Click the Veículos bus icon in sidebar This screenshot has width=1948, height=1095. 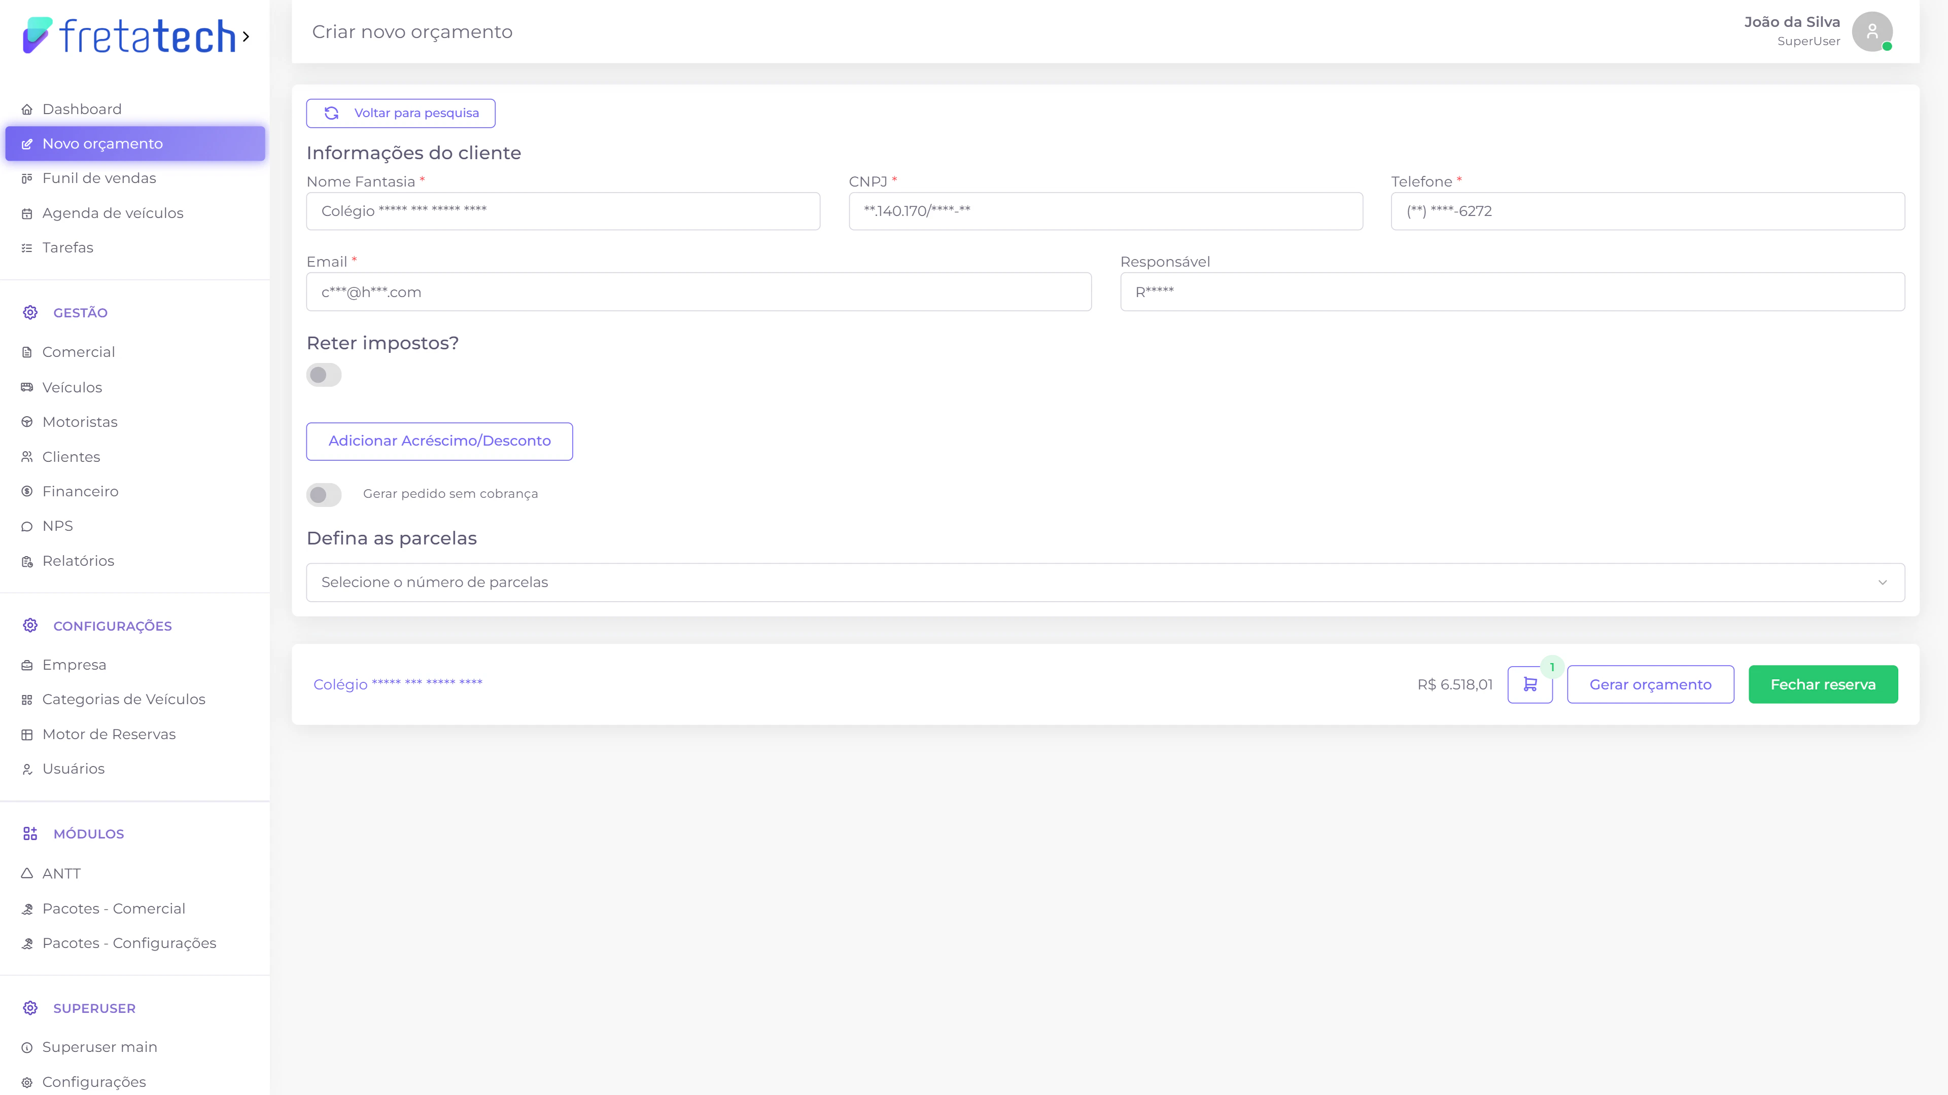(x=27, y=387)
